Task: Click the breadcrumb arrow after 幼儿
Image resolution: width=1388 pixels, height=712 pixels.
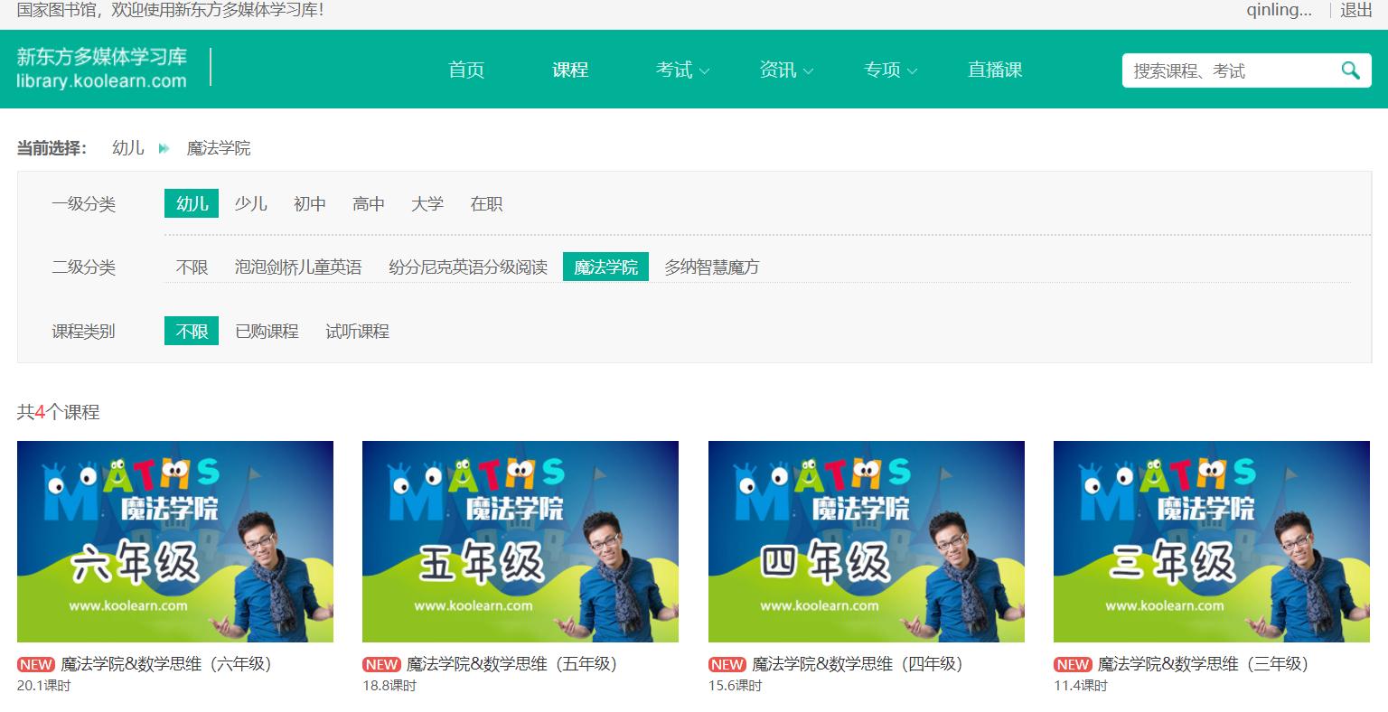Action: click(x=164, y=149)
